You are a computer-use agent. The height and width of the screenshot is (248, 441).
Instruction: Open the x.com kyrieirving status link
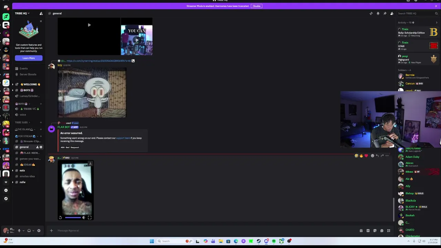[99, 61]
